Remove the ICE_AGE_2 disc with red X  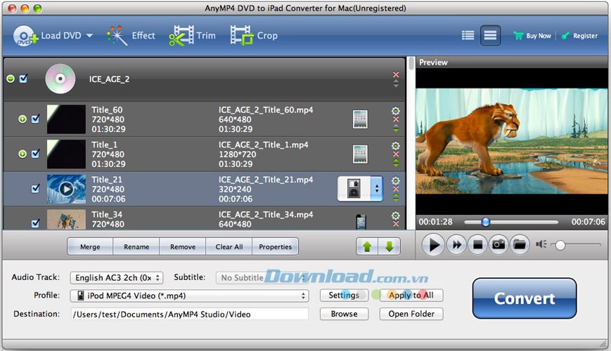396,74
